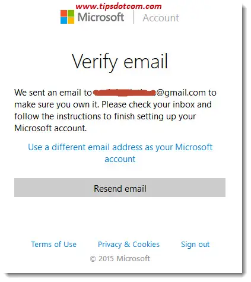Screen dimensions: 251x282
Task: Click the yellow square of the Microsoft logo
Action: coord(71,21)
